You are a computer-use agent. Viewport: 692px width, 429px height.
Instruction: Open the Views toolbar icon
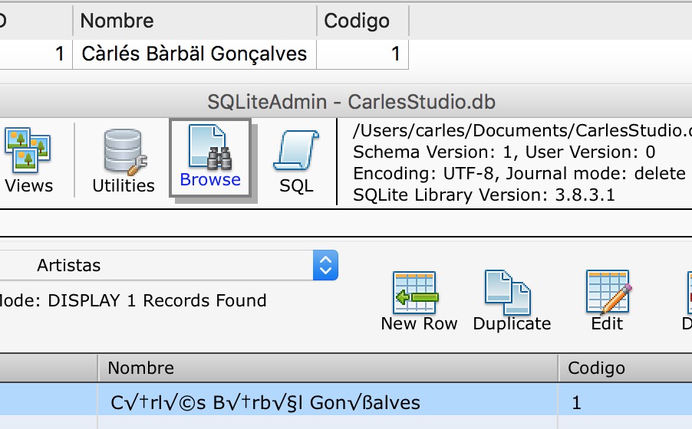(28, 151)
